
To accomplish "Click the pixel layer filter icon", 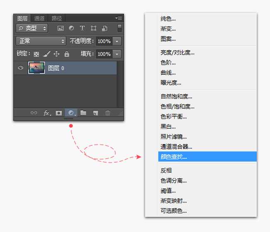I will click(x=60, y=28).
